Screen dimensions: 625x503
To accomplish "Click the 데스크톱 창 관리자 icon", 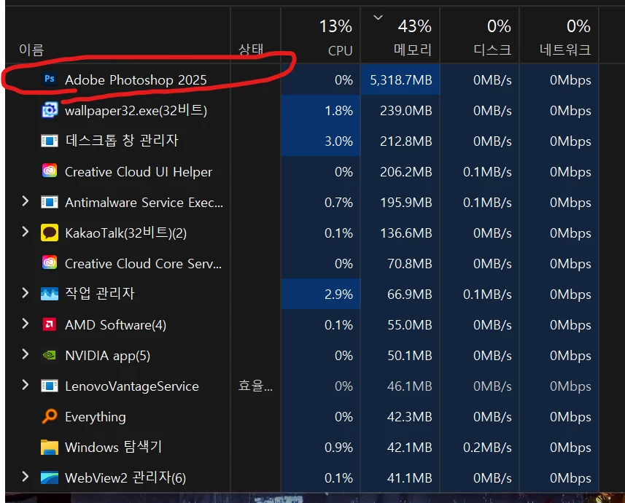I will pyautogui.click(x=50, y=141).
